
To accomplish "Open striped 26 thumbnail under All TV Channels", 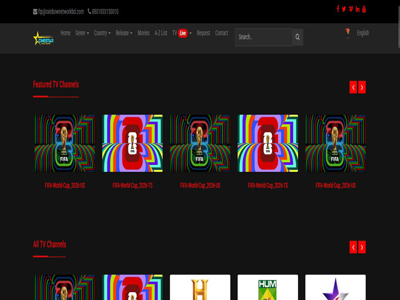I will 132,287.
